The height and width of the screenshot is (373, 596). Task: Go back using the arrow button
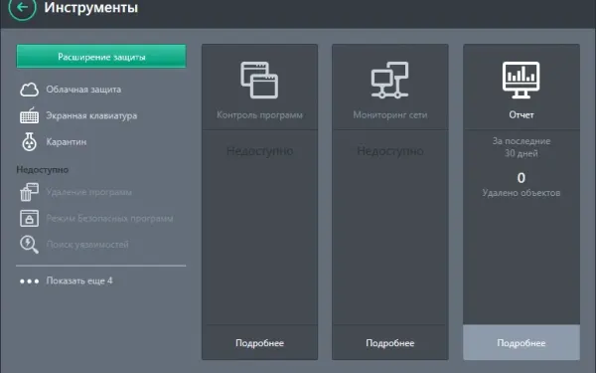(22, 7)
